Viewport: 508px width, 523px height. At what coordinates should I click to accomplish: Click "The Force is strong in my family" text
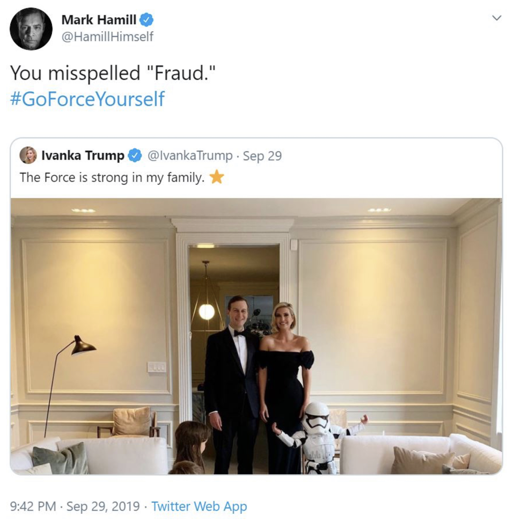112,177
